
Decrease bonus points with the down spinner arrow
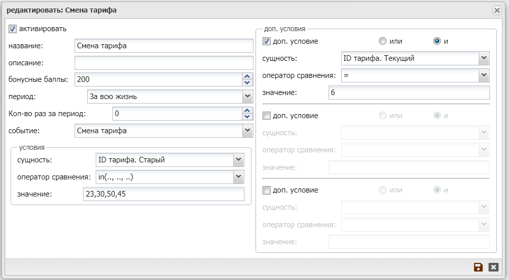point(247,82)
